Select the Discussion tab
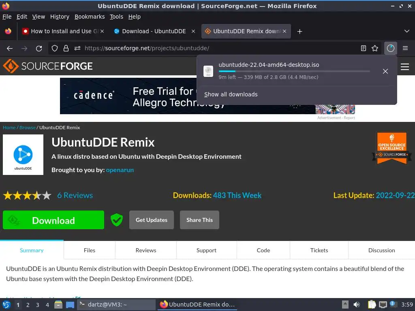The width and height of the screenshot is (415, 311). click(x=382, y=250)
